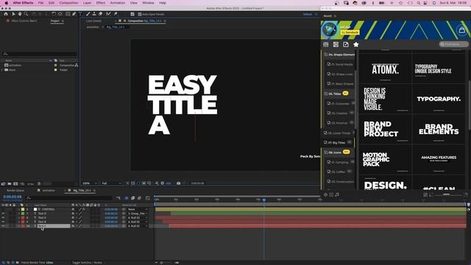Select the Rotation tool

click(54, 14)
